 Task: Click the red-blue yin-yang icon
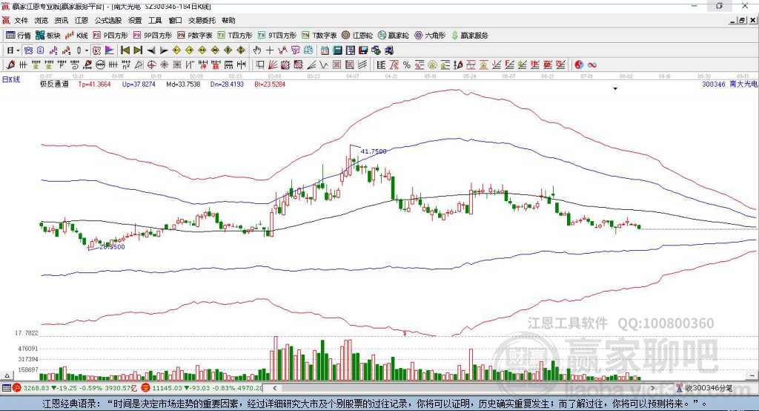click(x=579, y=65)
